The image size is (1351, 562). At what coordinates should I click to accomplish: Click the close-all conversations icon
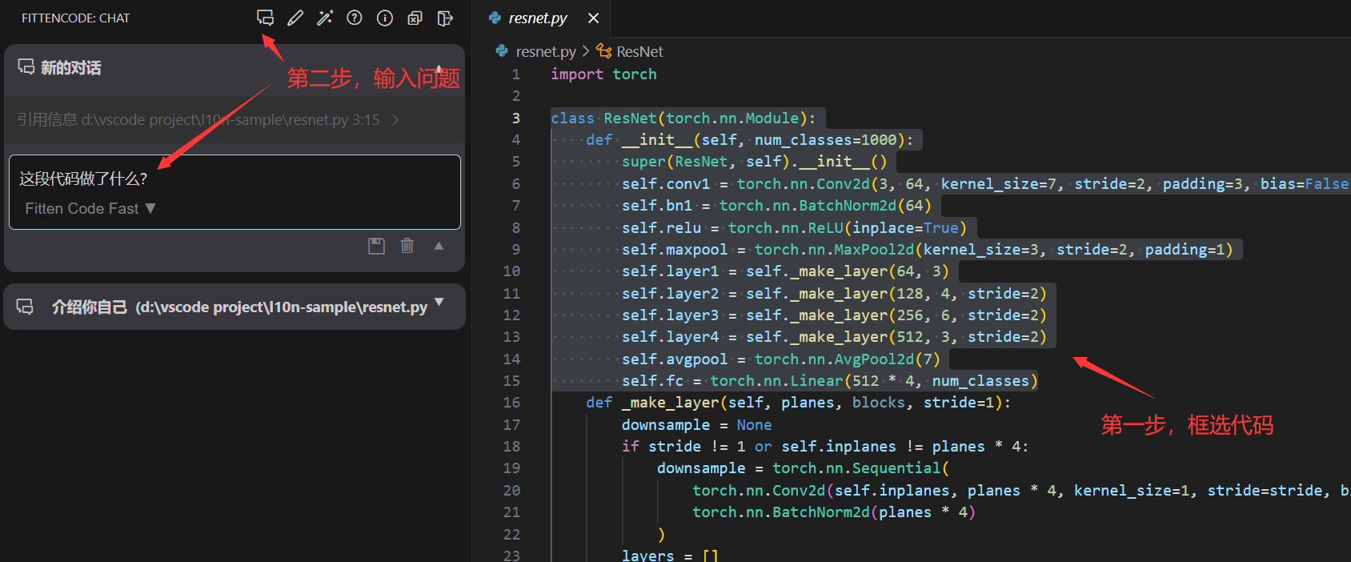(x=415, y=18)
